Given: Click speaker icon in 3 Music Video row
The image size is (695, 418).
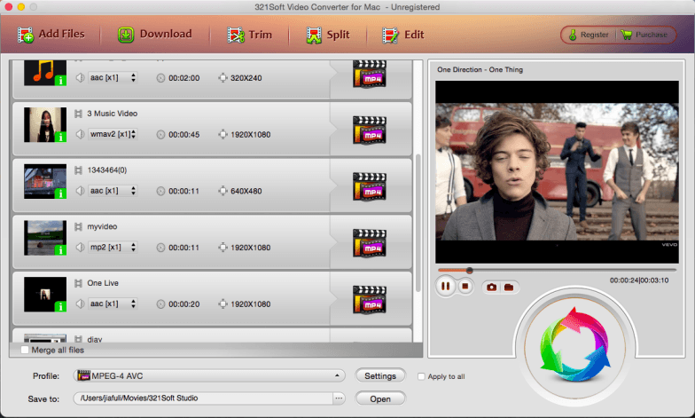Looking at the screenshot, I should pos(80,134).
